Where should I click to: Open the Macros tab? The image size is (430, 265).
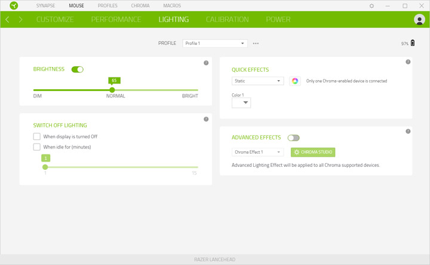(x=172, y=5)
